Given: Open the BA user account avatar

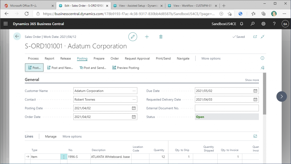Looking at the screenshot, I should coord(285,24).
